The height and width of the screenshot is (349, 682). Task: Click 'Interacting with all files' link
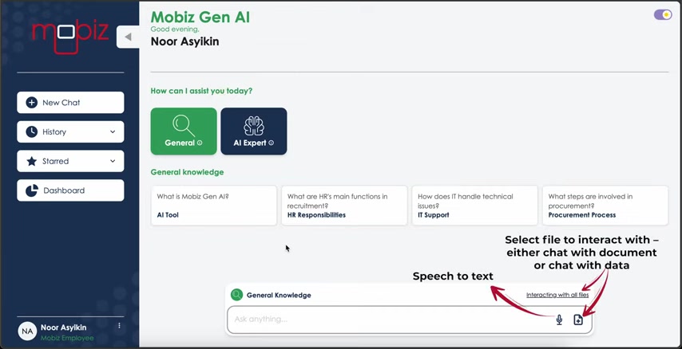click(x=557, y=295)
